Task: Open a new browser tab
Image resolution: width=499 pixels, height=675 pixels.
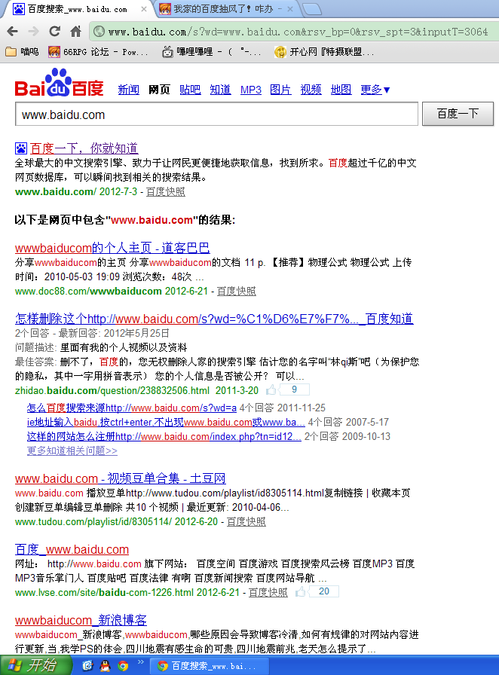Action: [x=312, y=9]
